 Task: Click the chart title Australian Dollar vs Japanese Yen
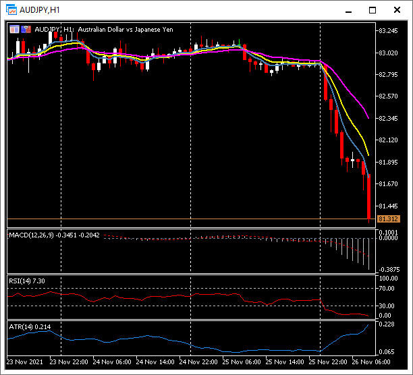126,30
